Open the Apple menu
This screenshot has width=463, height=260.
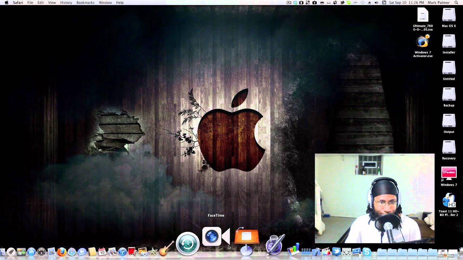point(6,3)
